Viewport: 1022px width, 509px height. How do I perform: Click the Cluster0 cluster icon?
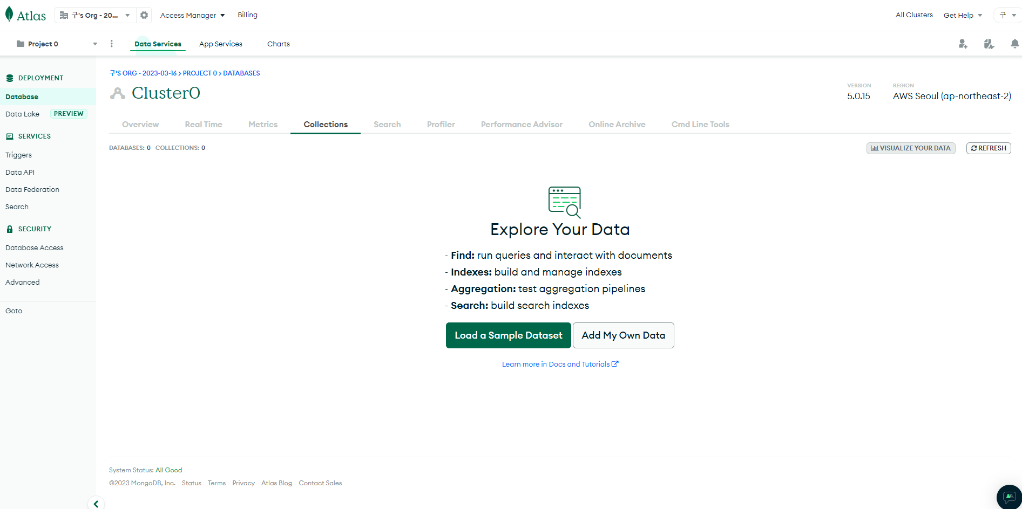[117, 93]
